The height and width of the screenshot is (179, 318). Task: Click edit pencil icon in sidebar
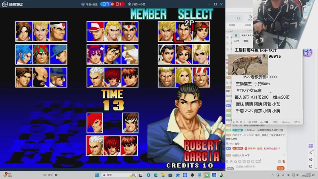[310, 166]
